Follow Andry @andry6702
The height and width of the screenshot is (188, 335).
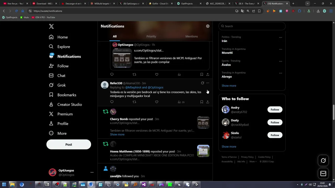pos(275,110)
